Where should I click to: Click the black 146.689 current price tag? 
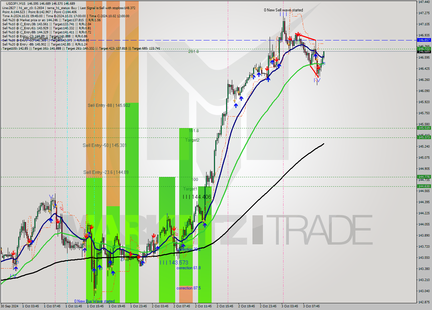pos(424,52)
